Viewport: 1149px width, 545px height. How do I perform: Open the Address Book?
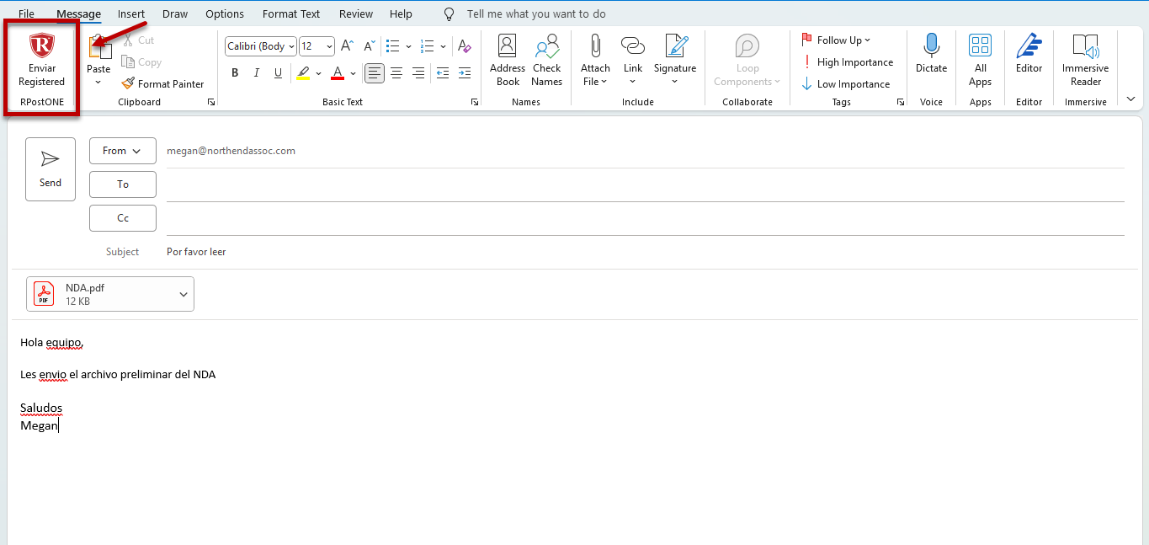(508, 61)
